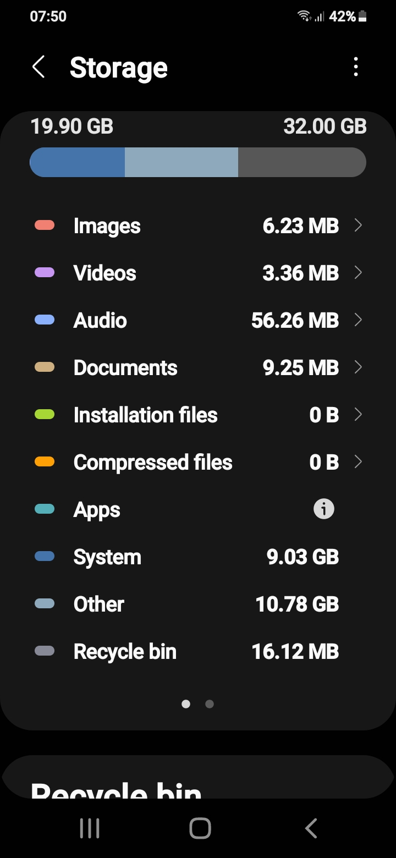Viewport: 396px width, 858px height.
Task: Tap the salmon Images color indicator
Action: 45,226
